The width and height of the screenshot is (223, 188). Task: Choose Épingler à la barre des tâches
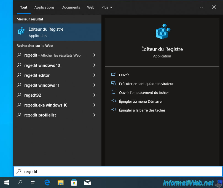(142, 110)
